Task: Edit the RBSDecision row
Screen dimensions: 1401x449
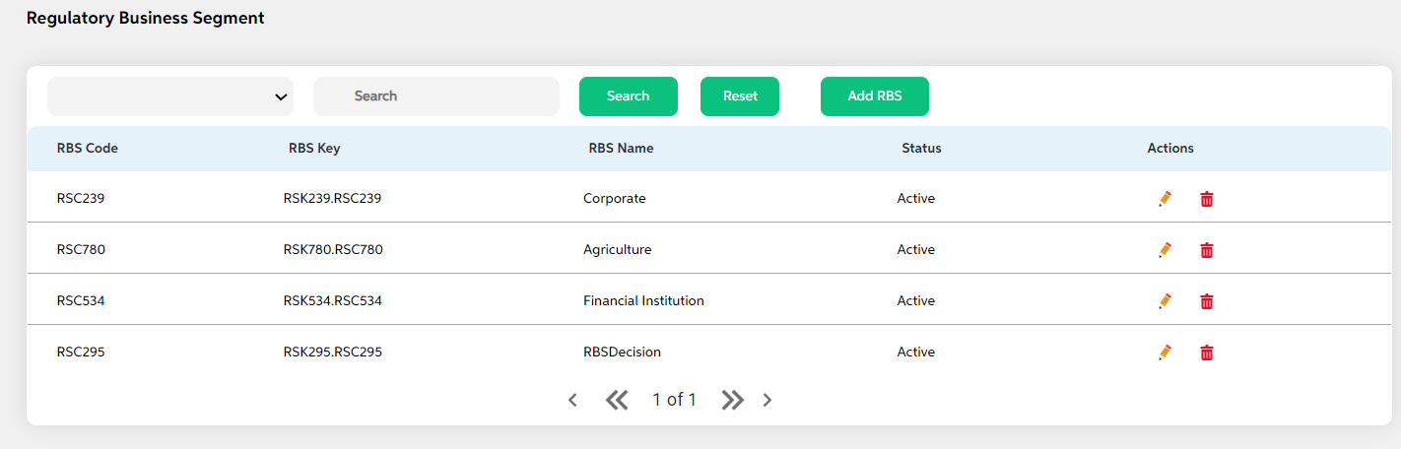Action: click(x=1166, y=353)
